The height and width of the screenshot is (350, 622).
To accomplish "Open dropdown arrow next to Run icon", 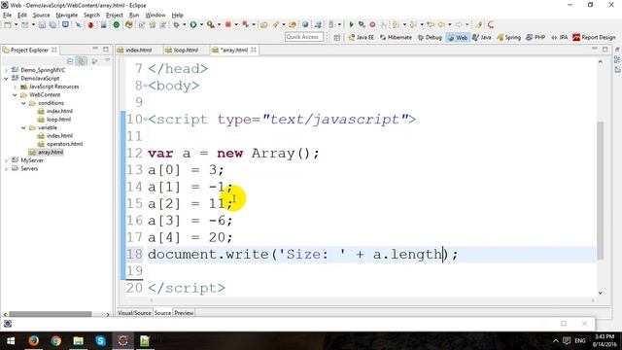I will point(201,25).
